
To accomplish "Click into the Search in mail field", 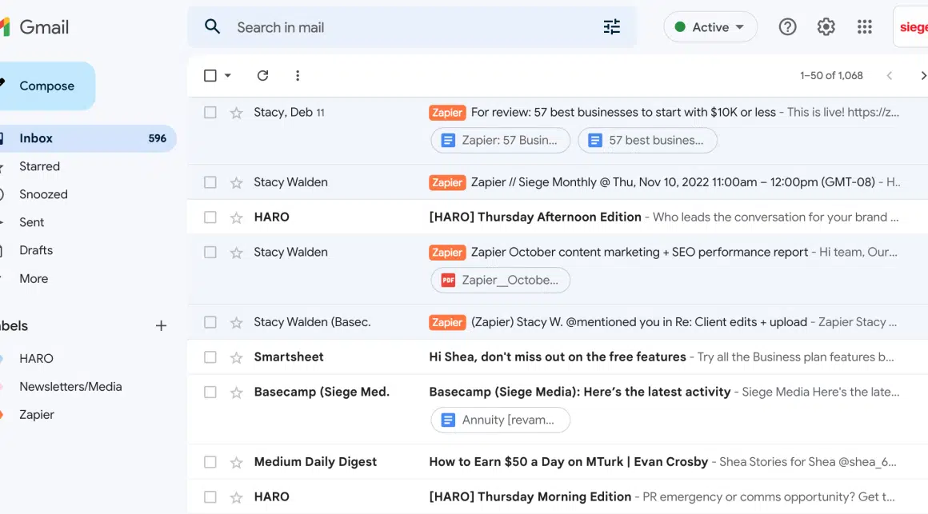I will point(400,27).
